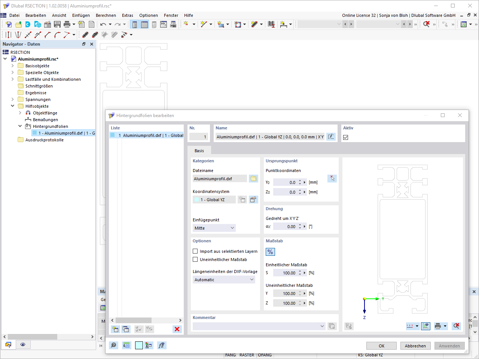
Task: Uncheck the Aktiv checkbox
Action: click(346, 137)
